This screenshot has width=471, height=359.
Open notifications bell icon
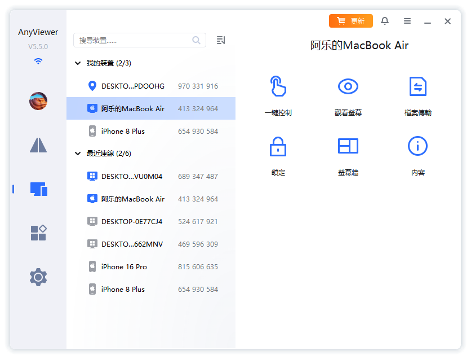pos(385,21)
